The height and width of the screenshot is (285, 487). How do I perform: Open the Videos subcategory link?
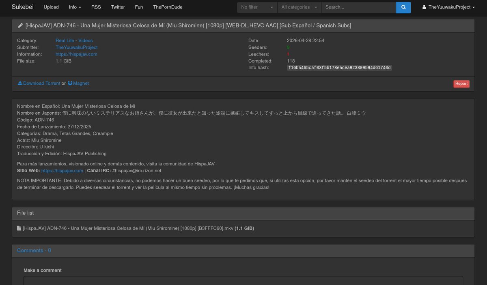[x=86, y=41]
